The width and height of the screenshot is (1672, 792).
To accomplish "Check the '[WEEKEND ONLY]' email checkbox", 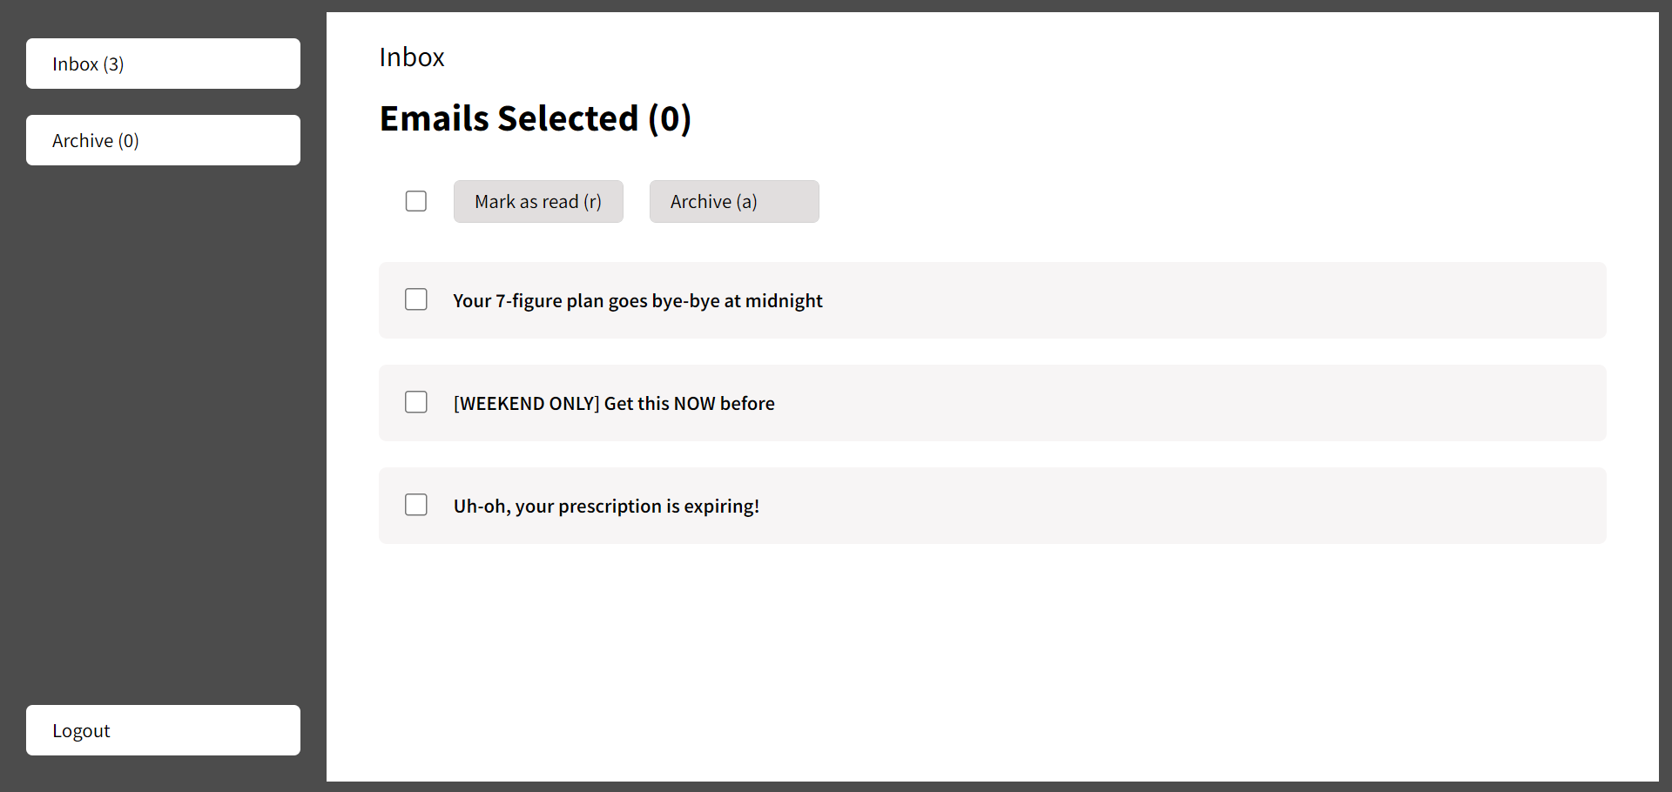I will (416, 402).
